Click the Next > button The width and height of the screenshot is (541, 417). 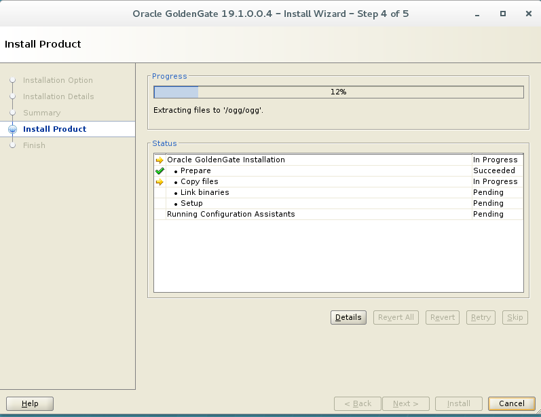coord(406,403)
